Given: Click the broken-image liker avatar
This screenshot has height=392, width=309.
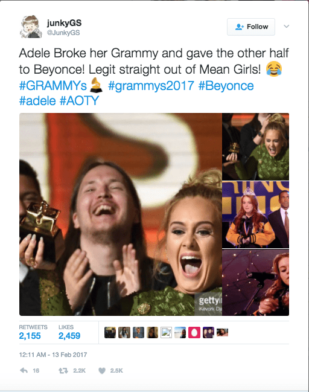Looking at the screenshot, I should (x=166, y=332).
